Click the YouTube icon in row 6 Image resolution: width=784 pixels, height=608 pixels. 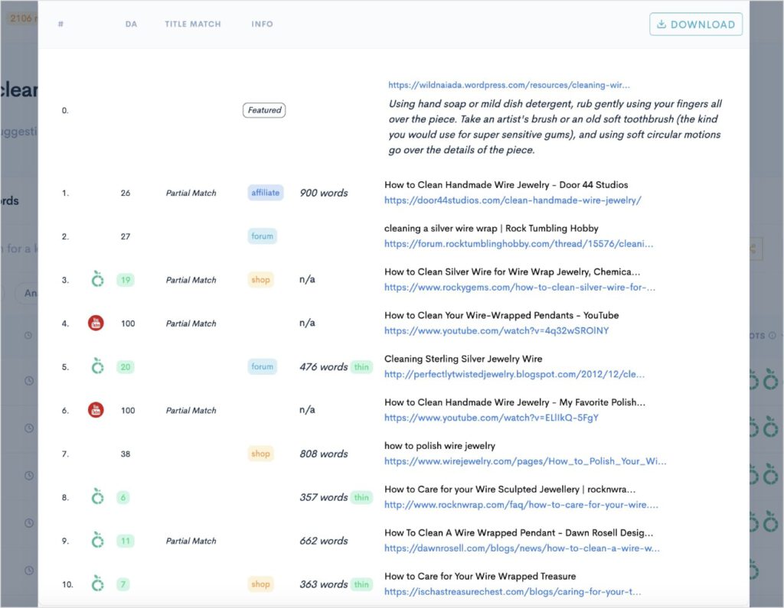tap(96, 410)
